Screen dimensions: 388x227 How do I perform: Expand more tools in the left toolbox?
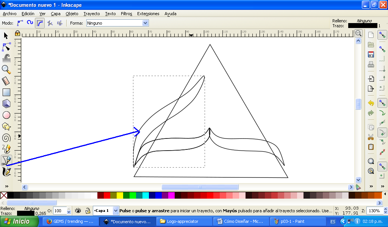click(x=7, y=186)
